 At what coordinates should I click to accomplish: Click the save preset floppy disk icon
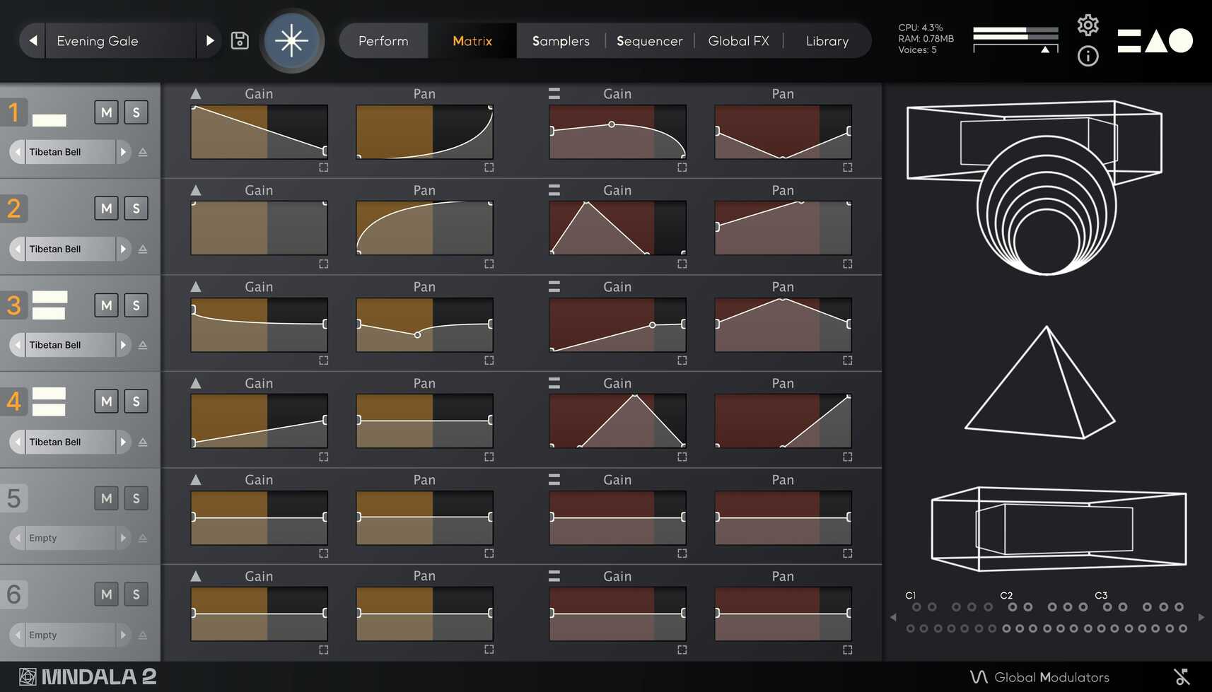click(x=240, y=41)
